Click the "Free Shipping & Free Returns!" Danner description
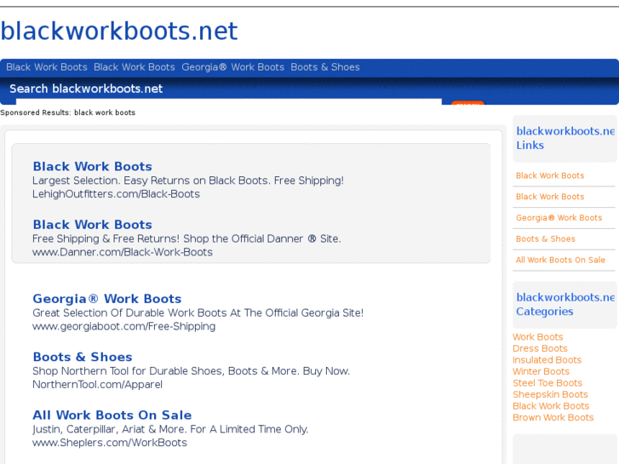The height and width of the screenshot is (464, 619). click(186, 238)
